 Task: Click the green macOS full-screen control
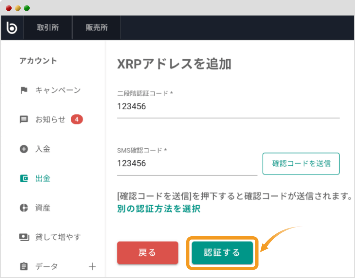27,8
